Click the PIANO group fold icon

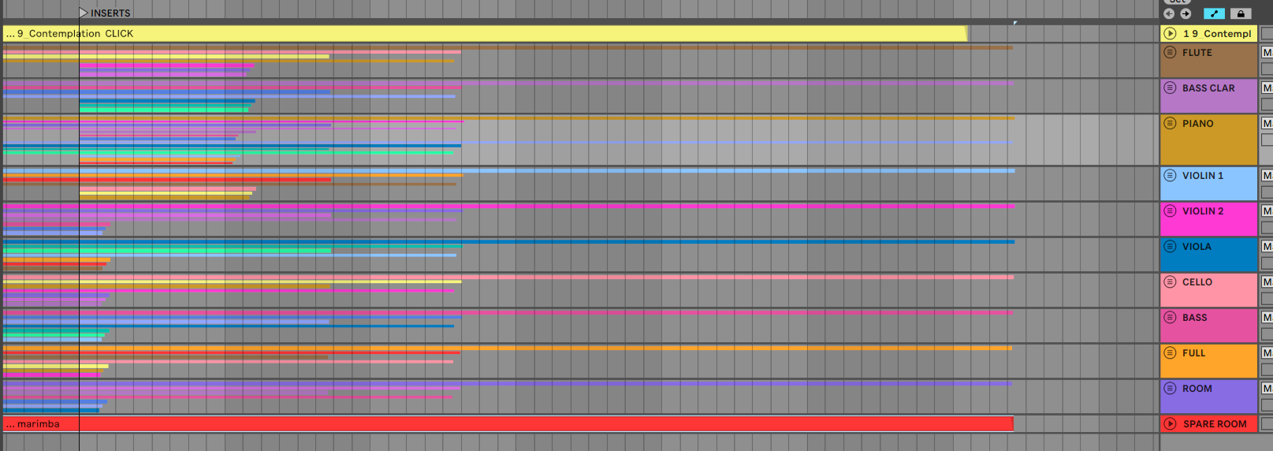click(1171, 123)
